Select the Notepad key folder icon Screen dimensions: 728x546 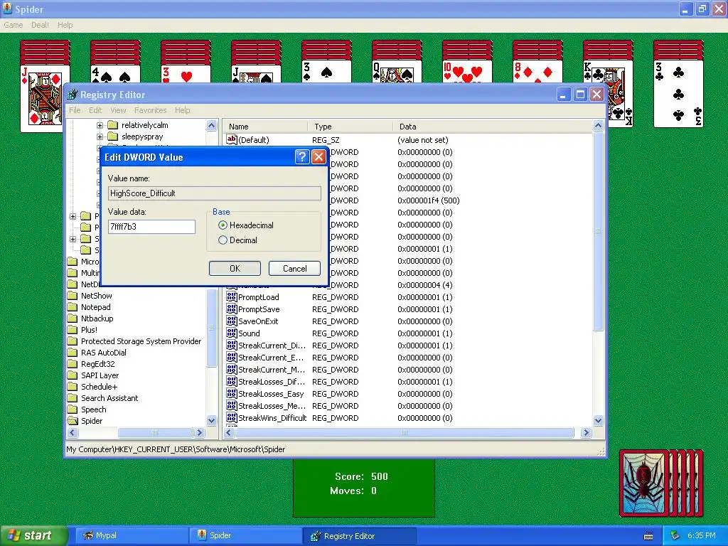(73, 307)
